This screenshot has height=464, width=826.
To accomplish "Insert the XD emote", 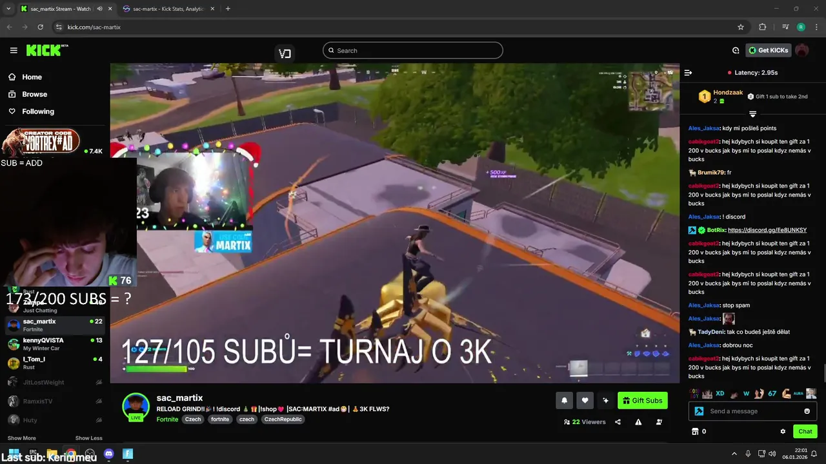I will 720,393.
